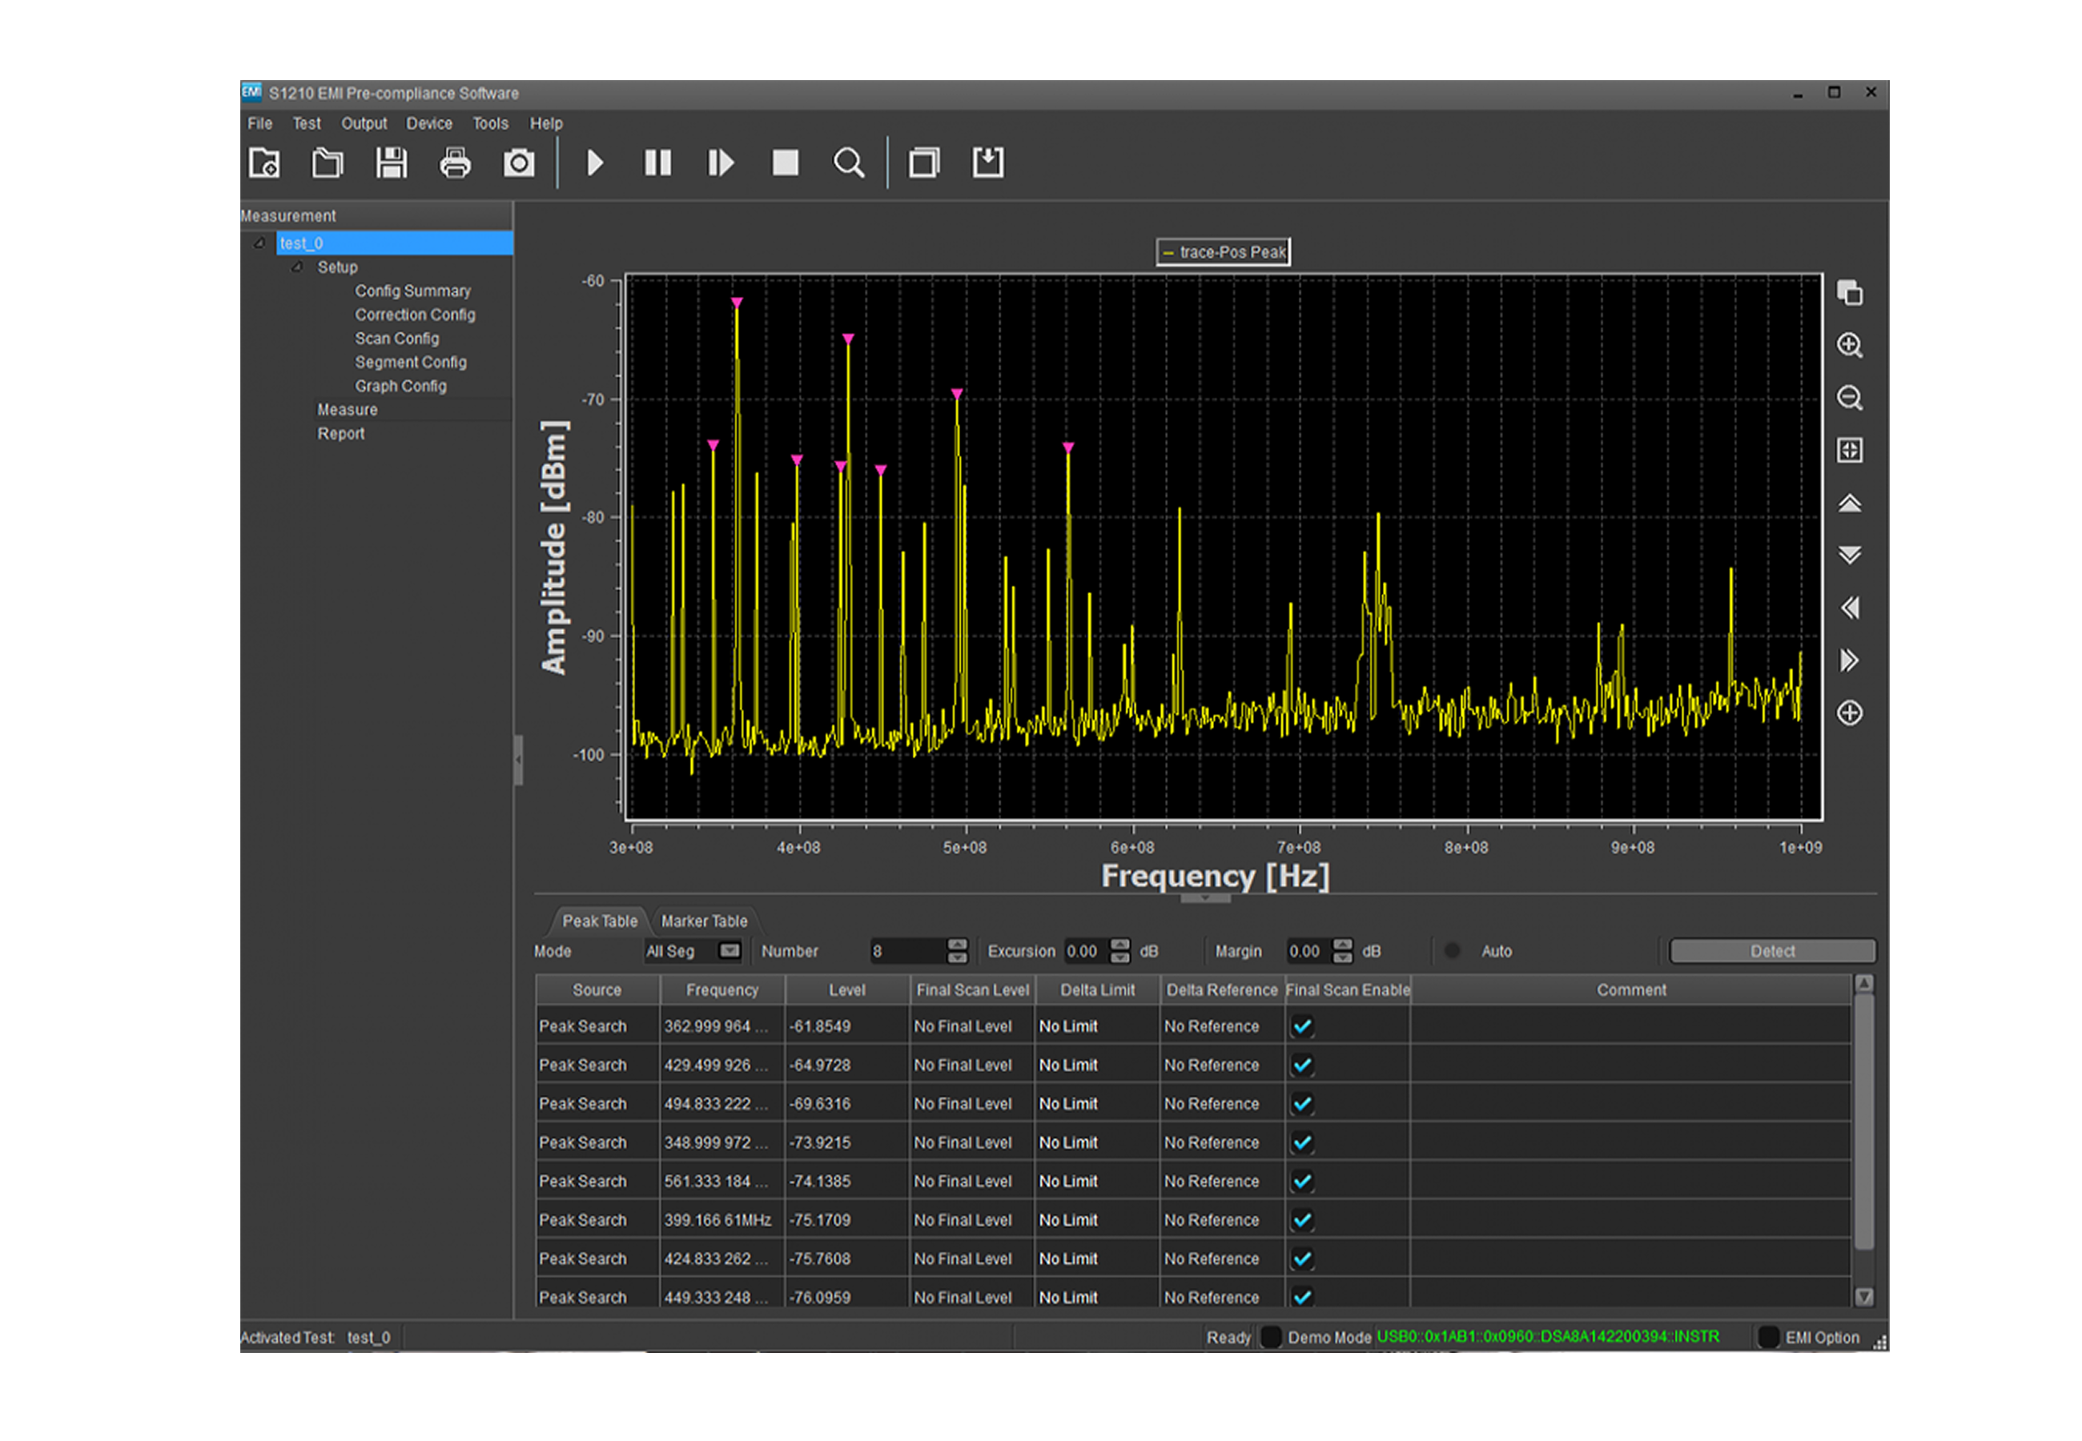Collapse the test_0 tree node
The width and height of the screenshot is (2082, 1441).
[259, 243]
